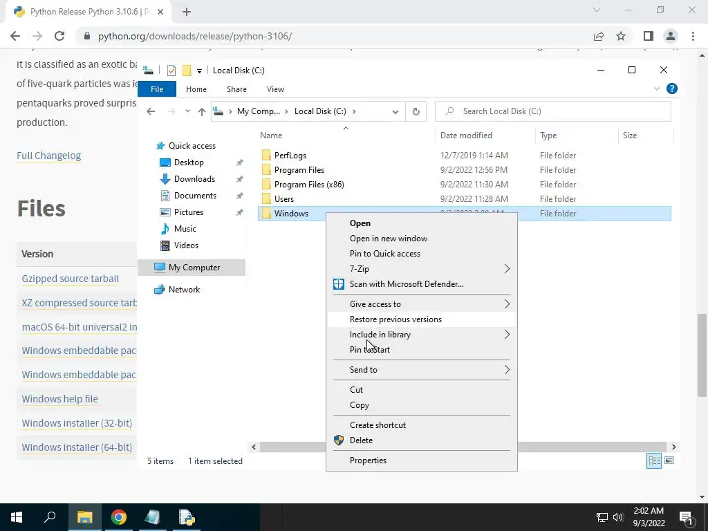Image resolution: width=708 pixels, height=531 pixels.
Task: Open Explorer's recent locations dropdown
Action: pyautogui.click(x=187, y=111)
